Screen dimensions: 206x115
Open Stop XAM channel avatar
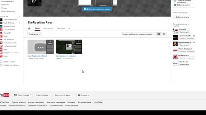[x=175, y=31]
